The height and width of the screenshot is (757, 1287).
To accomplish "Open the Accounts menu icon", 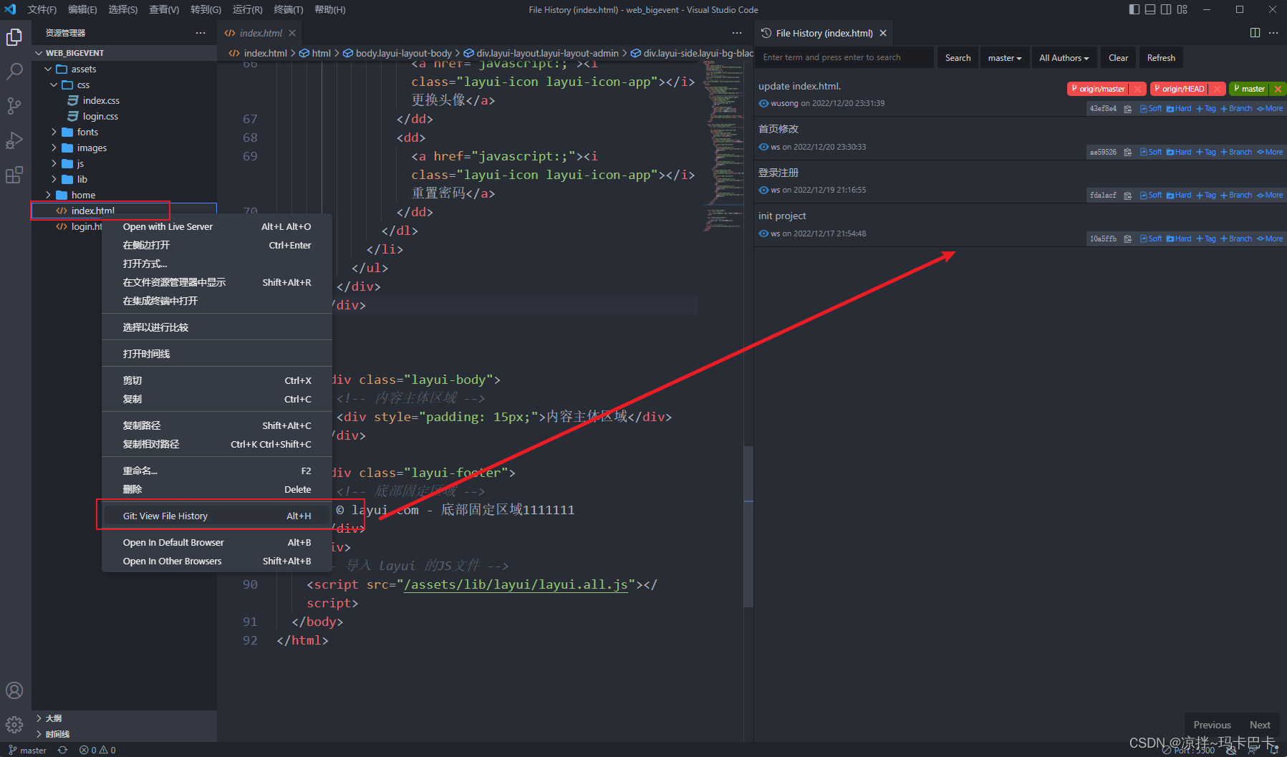I will [14, 690].
